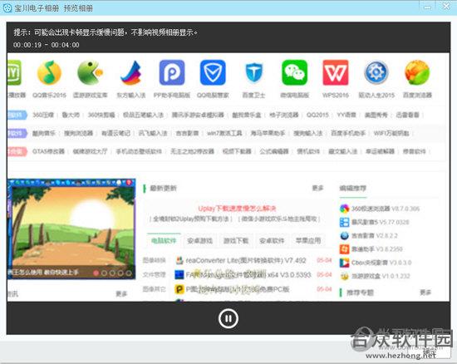457x364 pixels.
Task: Select the fourth carousel dot
Action: [x=120, y=273]
